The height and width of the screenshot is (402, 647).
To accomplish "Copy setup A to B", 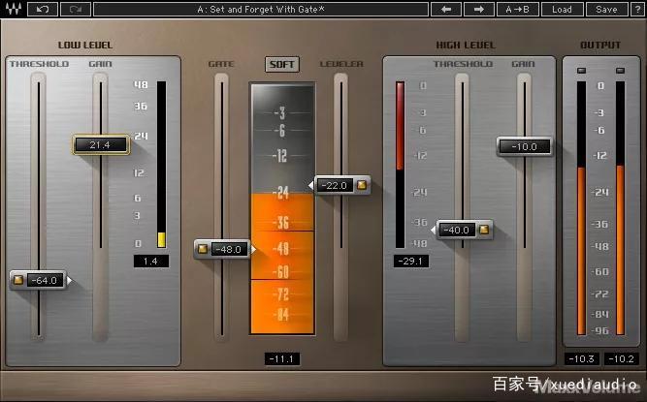I will point(518,9).
